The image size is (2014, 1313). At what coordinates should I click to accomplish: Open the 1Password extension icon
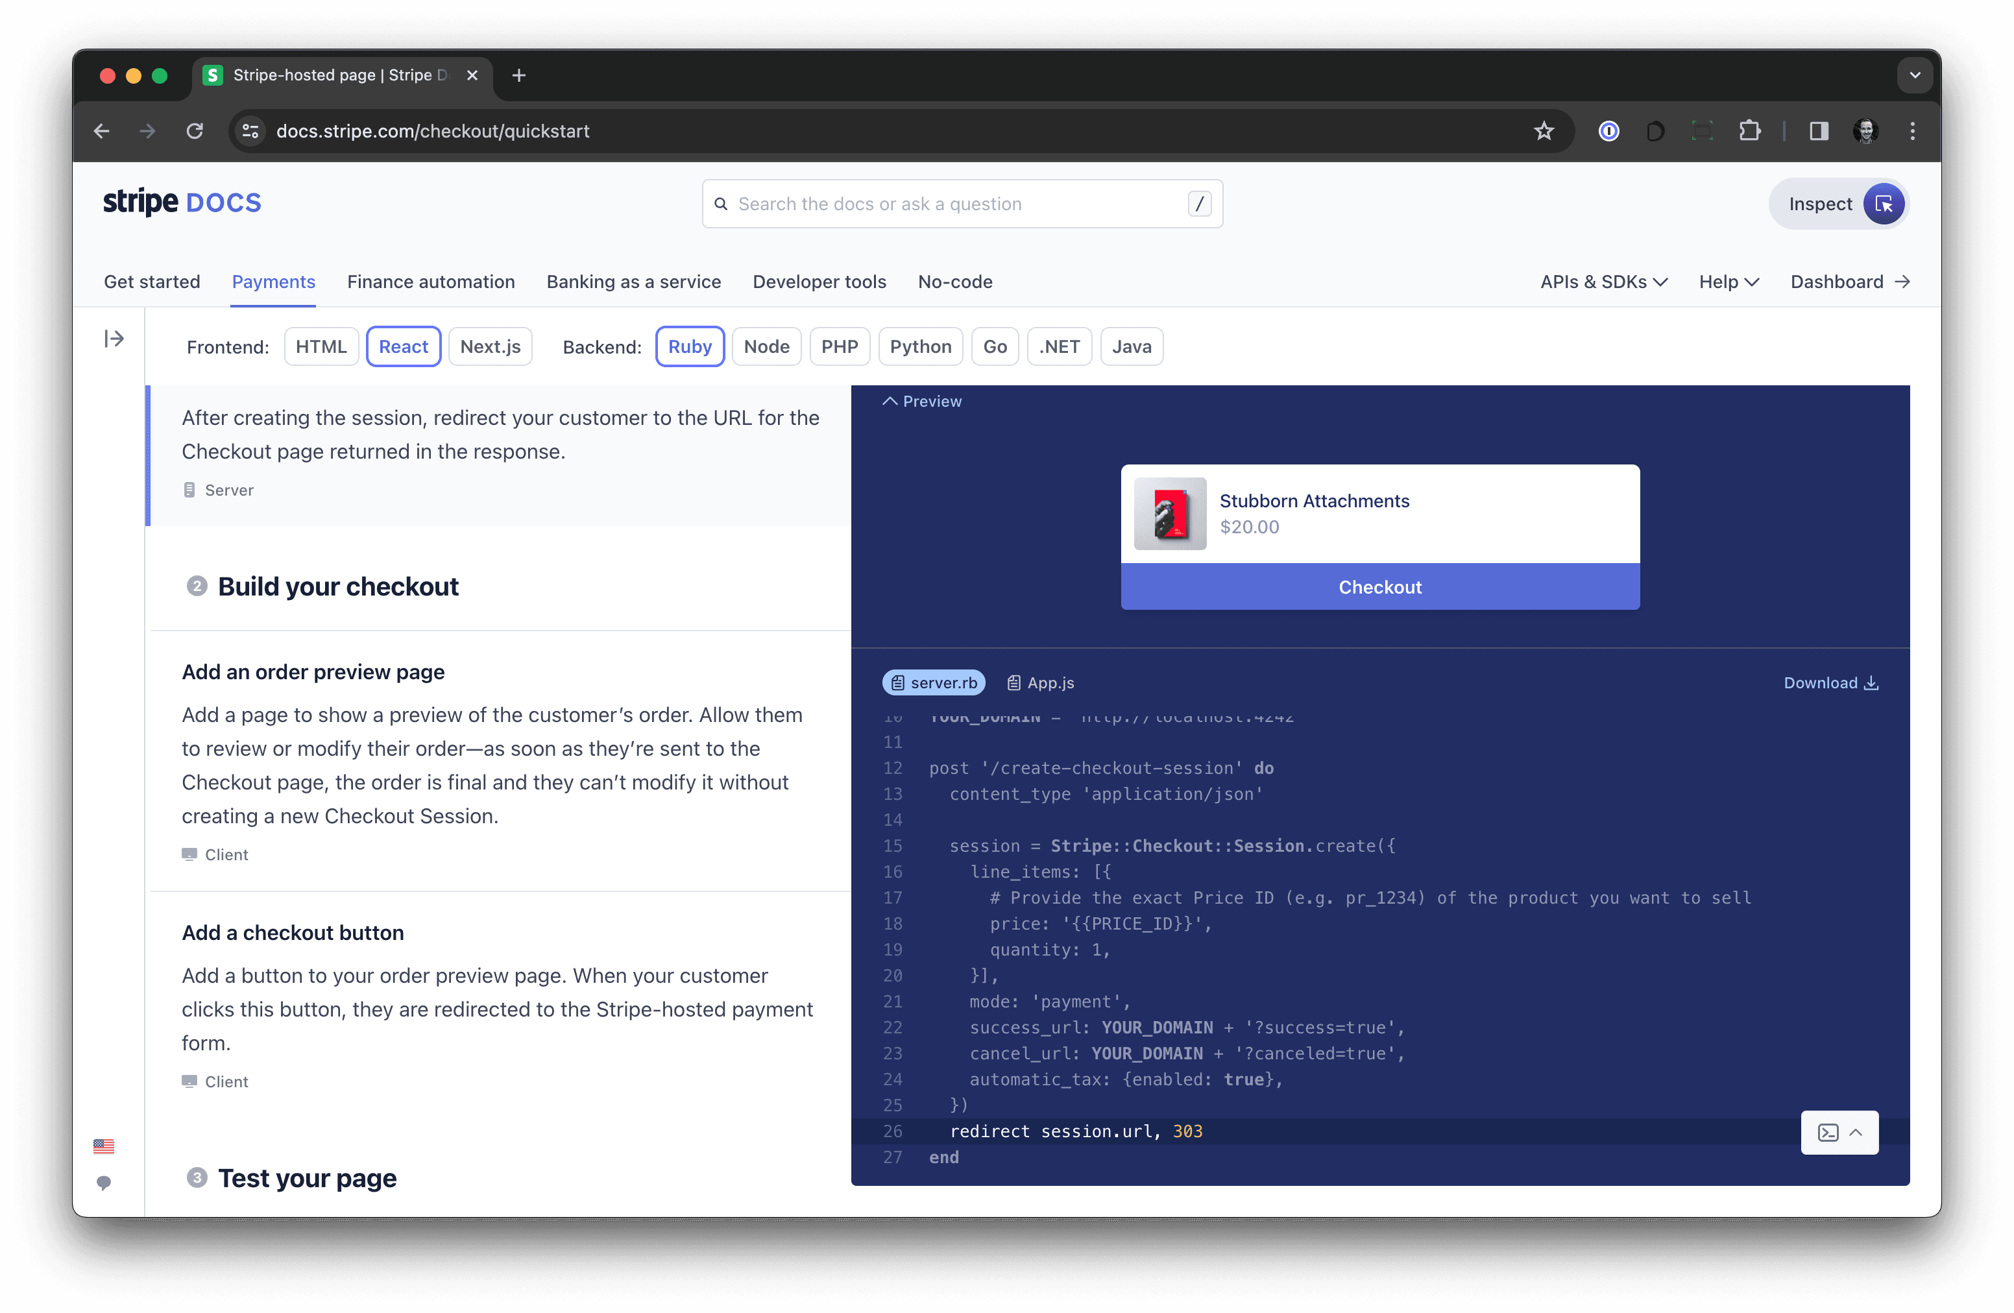coord(1608,131)
